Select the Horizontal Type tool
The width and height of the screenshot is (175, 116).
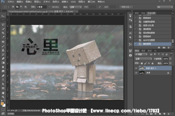(3, 80)
